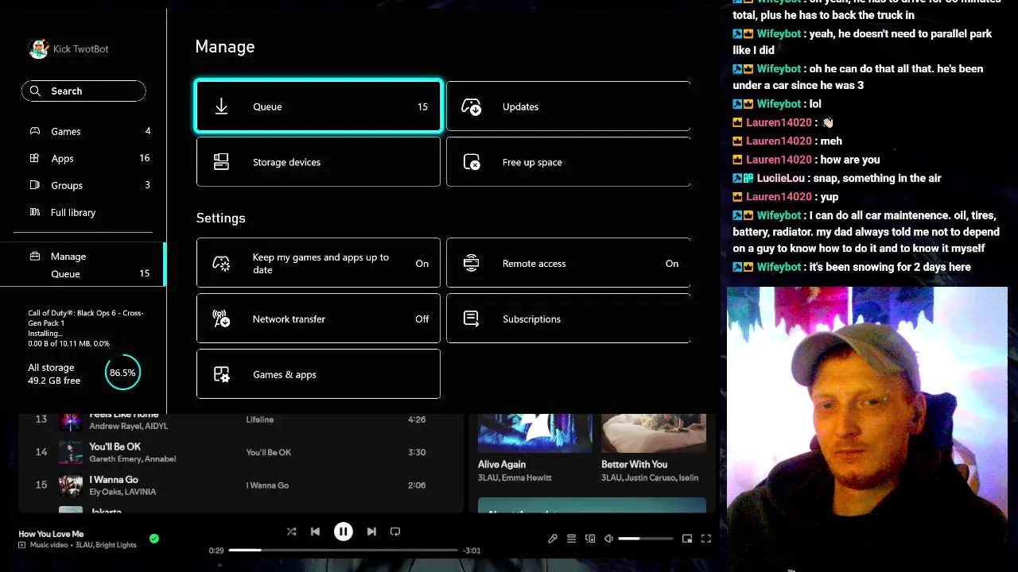Click the All storage 86.5% ring

click(122, 373)
